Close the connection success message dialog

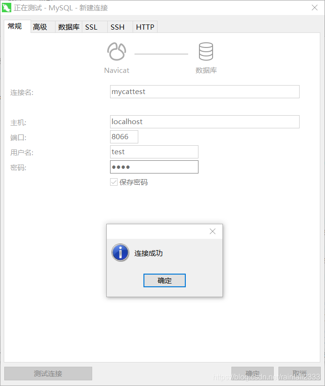[213, 231]
